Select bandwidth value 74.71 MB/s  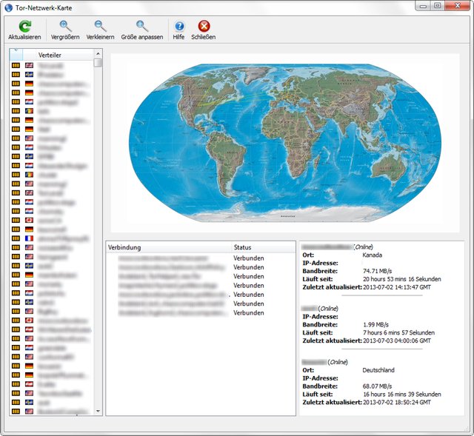coord(377,271)
